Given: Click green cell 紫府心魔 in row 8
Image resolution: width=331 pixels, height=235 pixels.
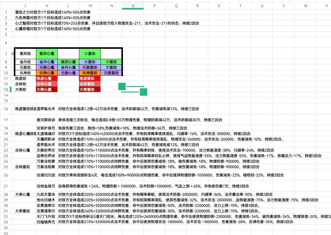Looking at the screenshot, I should [x=69, y=62].
